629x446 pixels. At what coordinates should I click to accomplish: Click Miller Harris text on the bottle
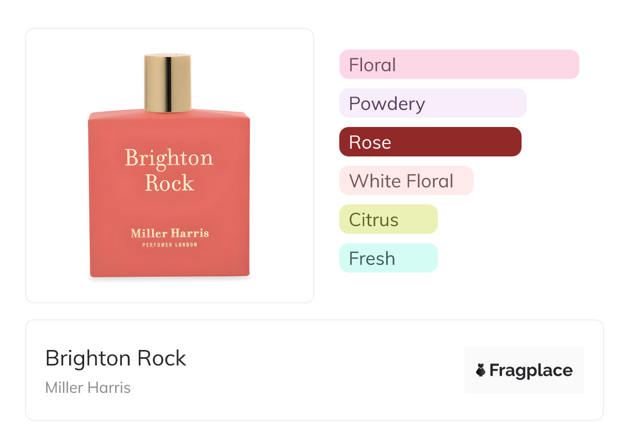(170, 233)
